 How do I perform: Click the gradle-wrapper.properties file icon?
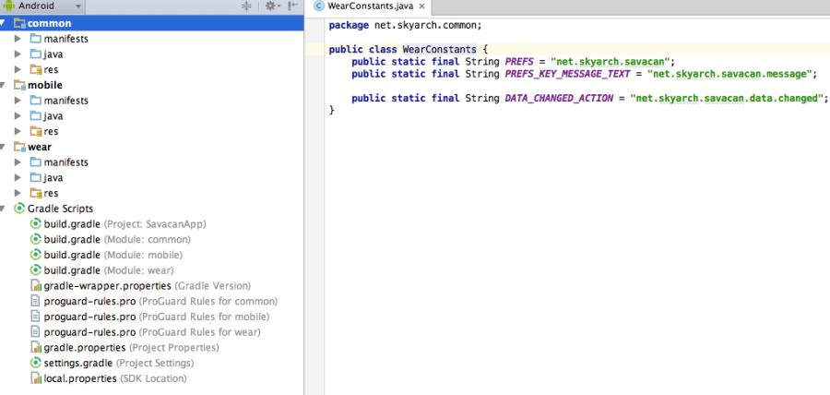tap(36, 286)
